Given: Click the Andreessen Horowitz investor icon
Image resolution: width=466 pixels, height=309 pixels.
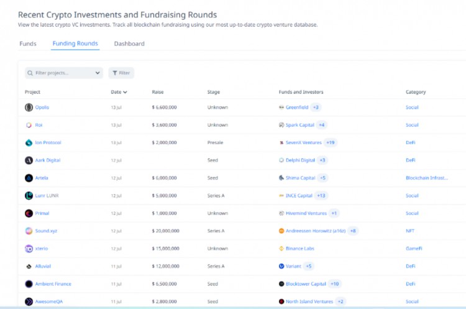Looking at the screenshot, I should pyautogui.click(x=281, y=231).
